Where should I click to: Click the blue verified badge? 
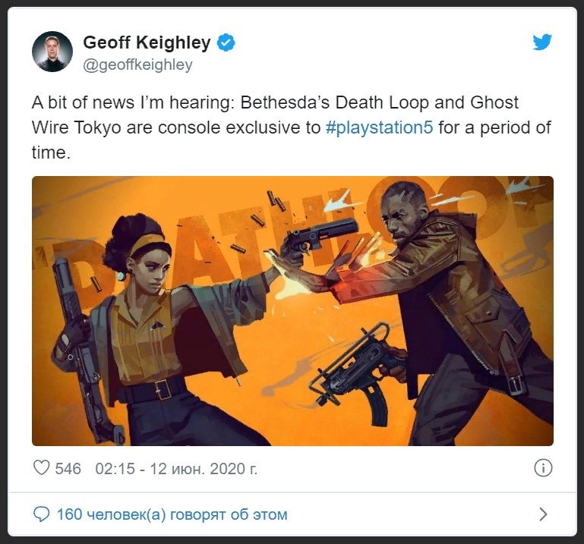[x=226, y=42]
